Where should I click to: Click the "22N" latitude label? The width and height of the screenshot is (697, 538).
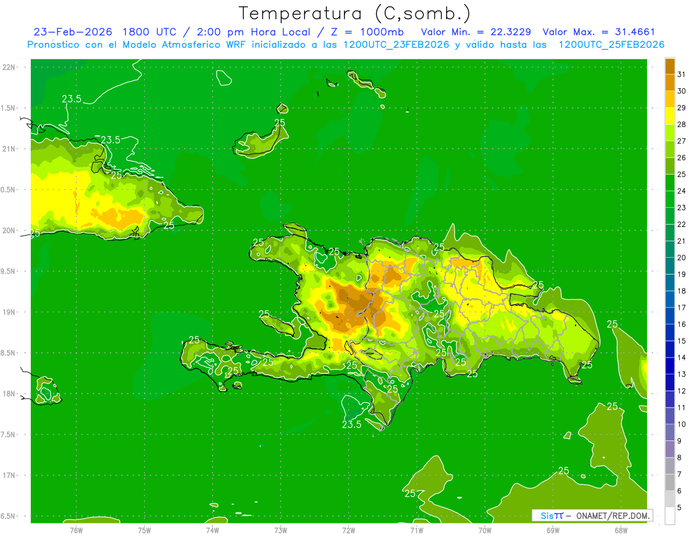9,67
